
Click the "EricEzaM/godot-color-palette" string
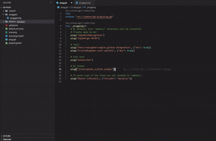pos(96,51)
